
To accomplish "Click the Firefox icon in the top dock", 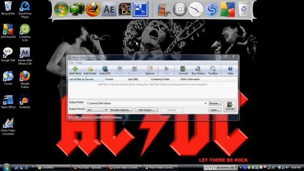I will 93,9.
